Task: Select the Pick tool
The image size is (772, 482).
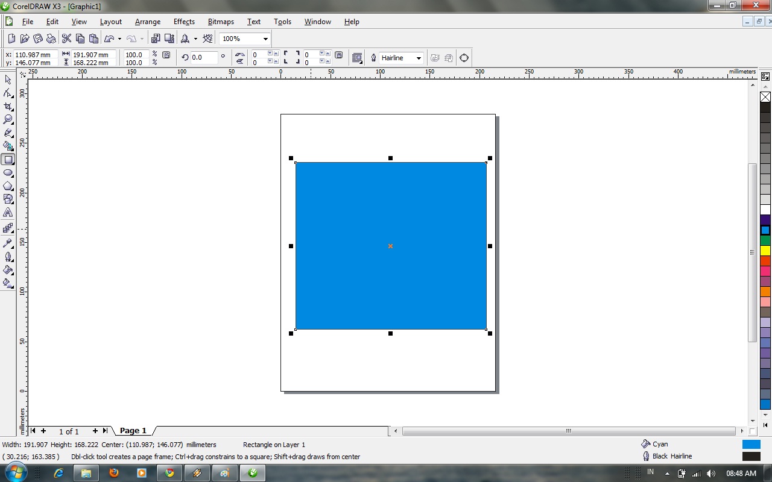Action: pos(8,80)
